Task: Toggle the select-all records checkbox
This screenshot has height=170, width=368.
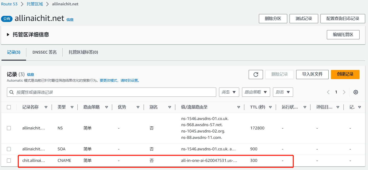Action: tap(9, 107)
